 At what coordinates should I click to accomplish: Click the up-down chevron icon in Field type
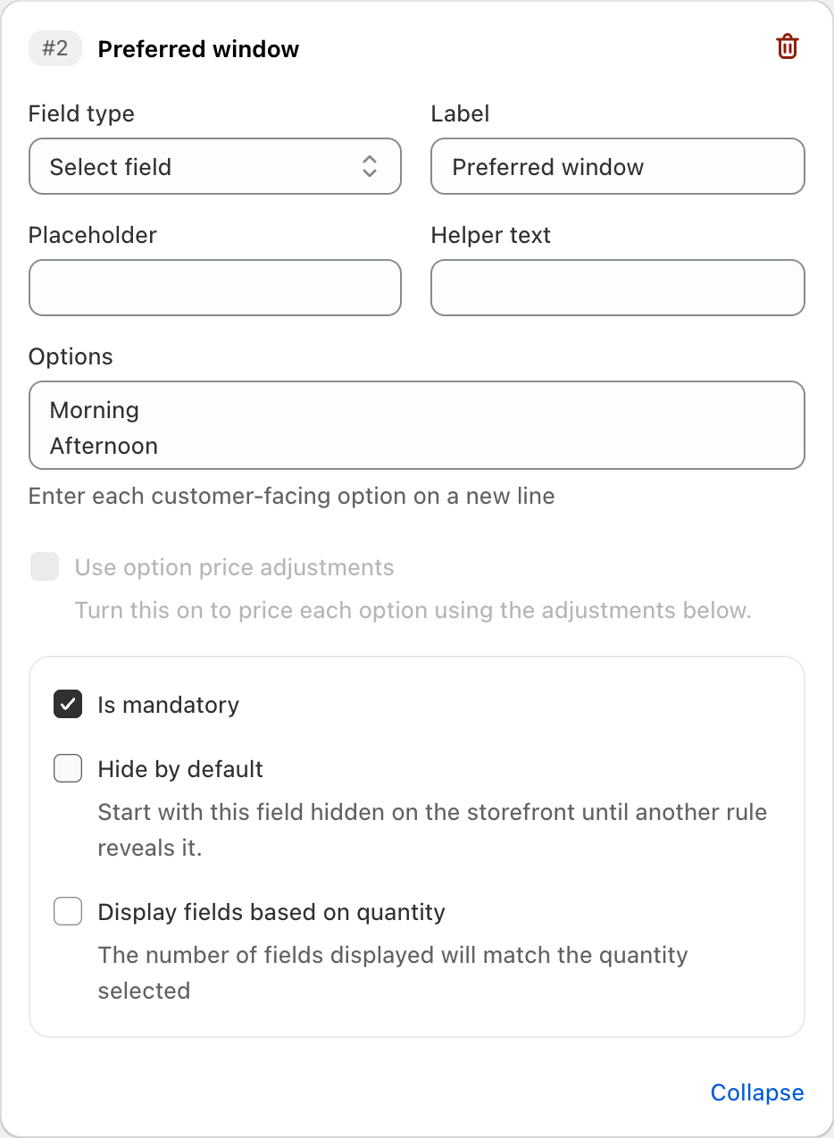coord(370,166)
